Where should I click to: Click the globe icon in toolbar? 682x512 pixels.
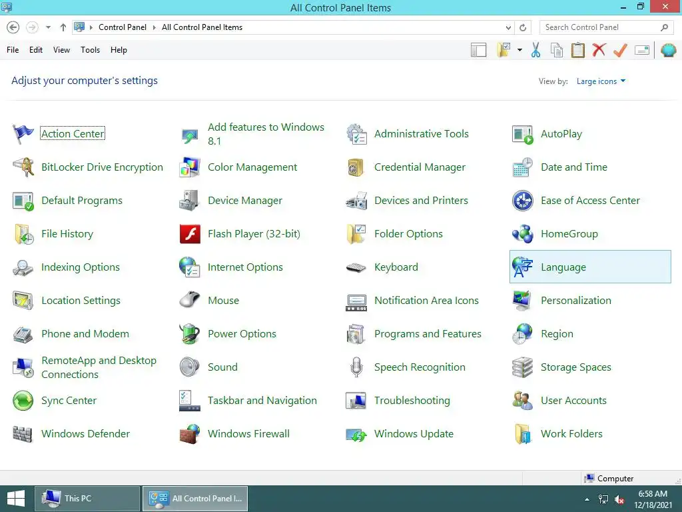(669, 50)
